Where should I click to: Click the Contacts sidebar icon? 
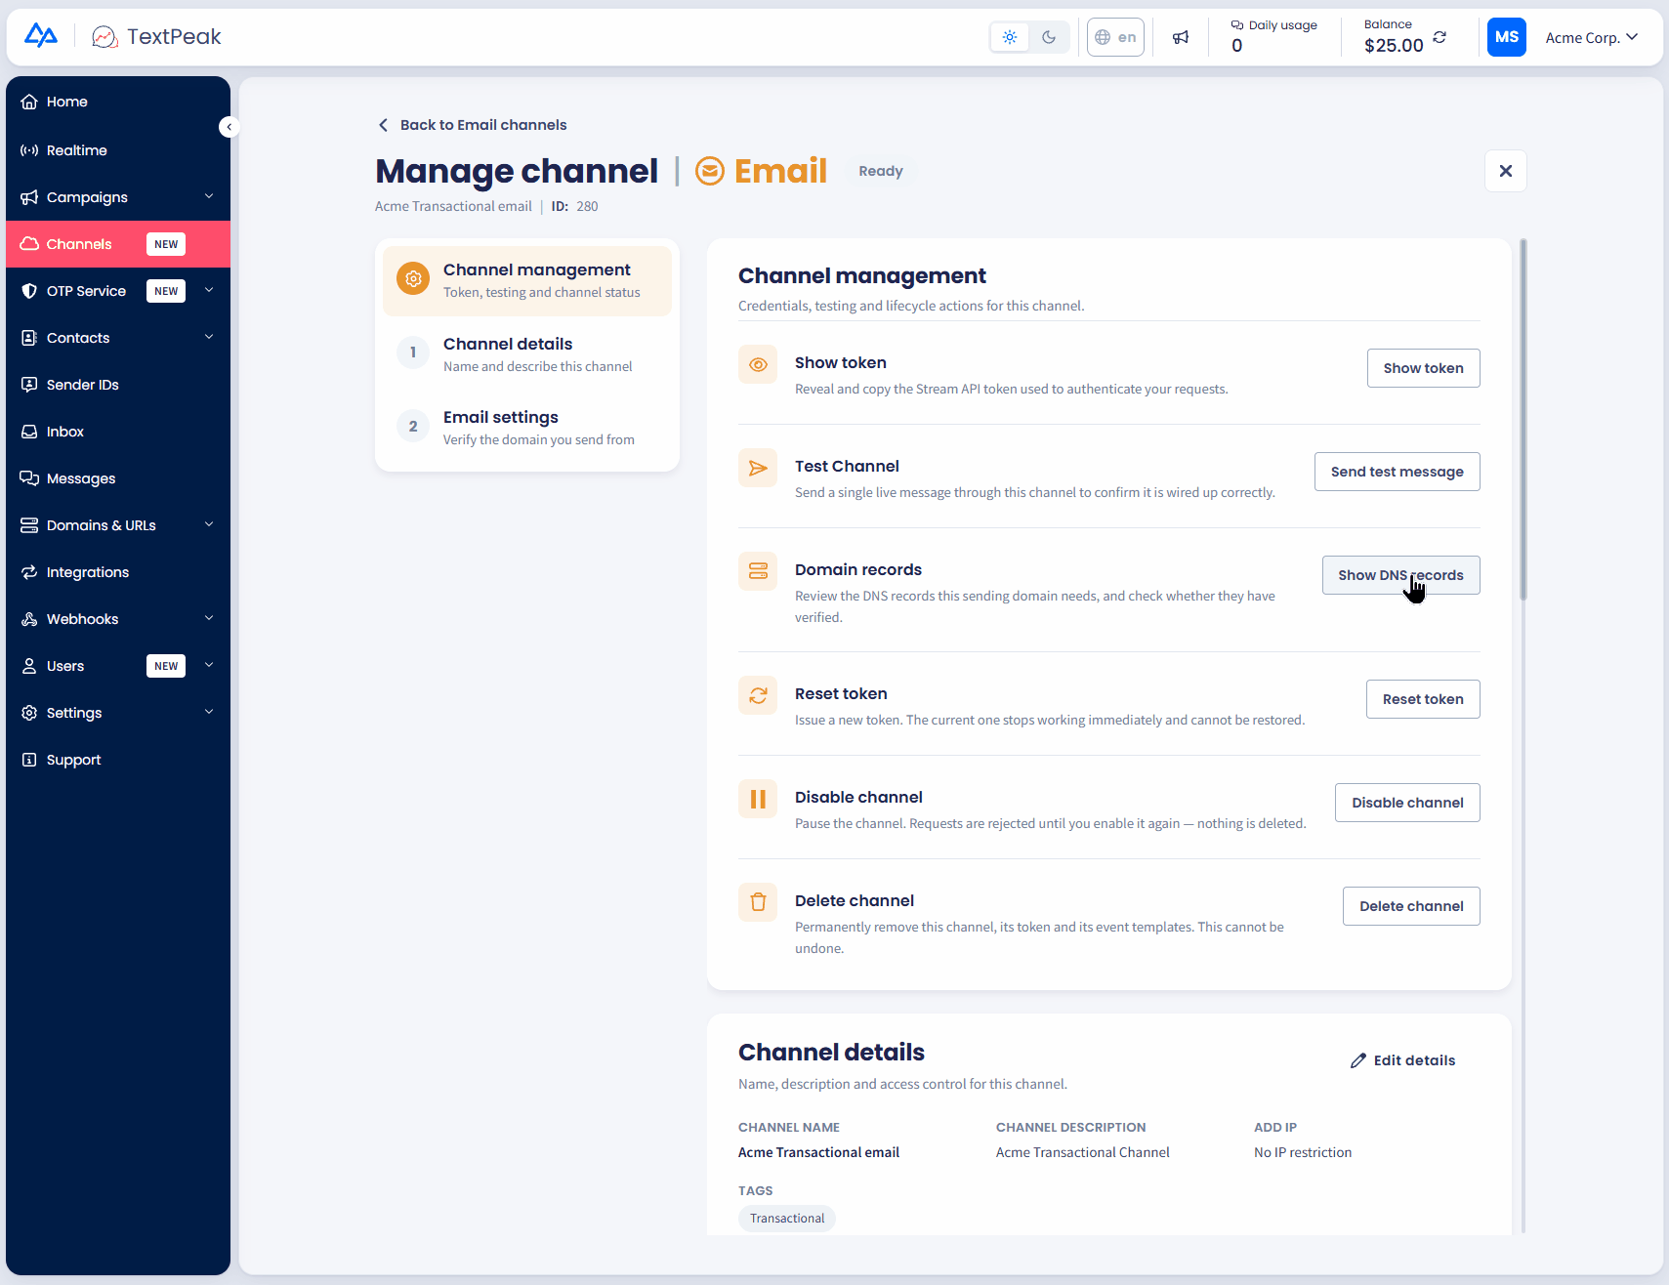(x=29, y=338)
